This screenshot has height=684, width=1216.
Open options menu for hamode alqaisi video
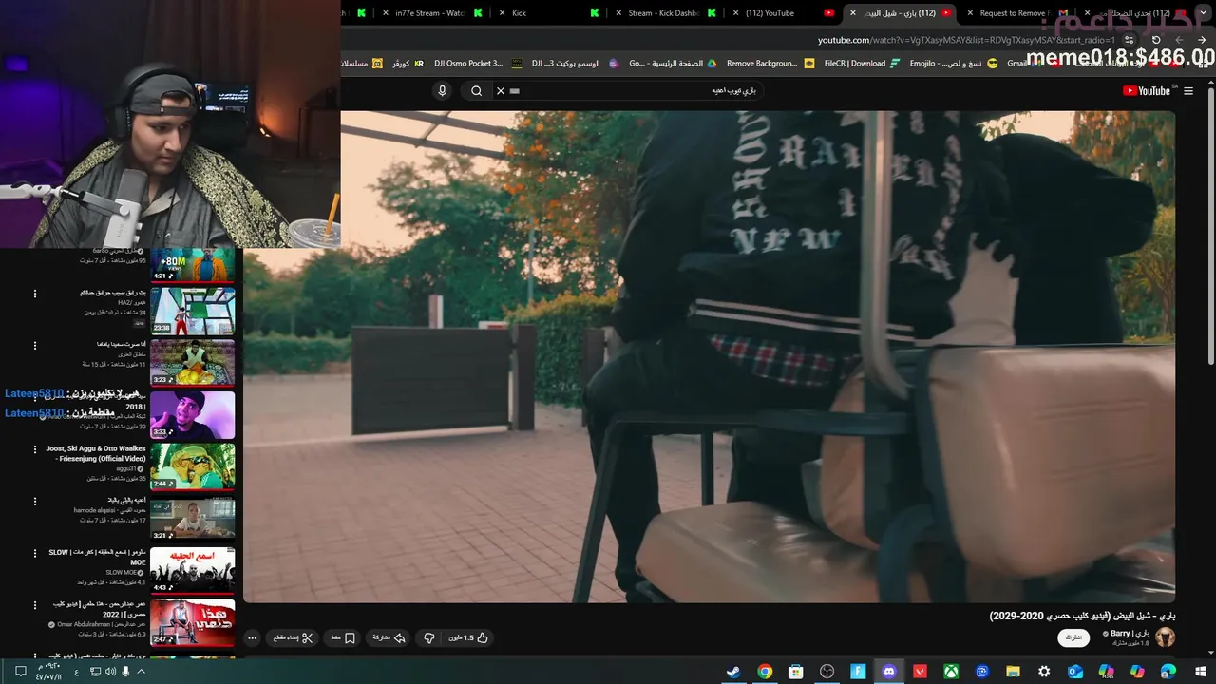tap(35, 501)
